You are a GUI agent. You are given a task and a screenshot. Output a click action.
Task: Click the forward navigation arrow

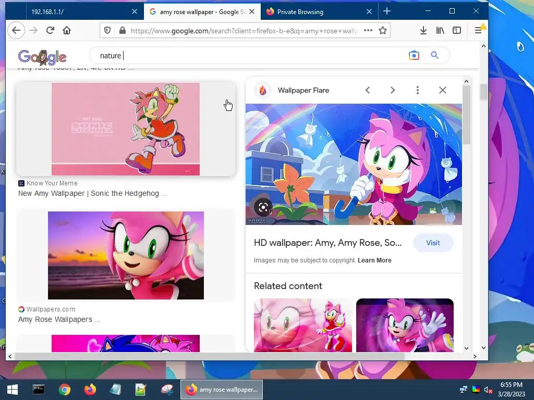coord(33,30)
